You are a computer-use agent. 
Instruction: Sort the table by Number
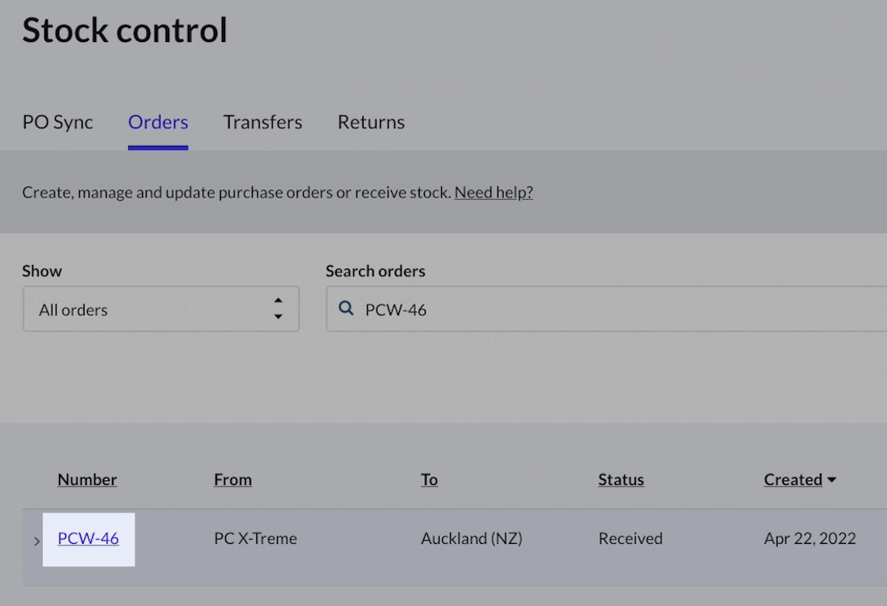click(87, 479)
